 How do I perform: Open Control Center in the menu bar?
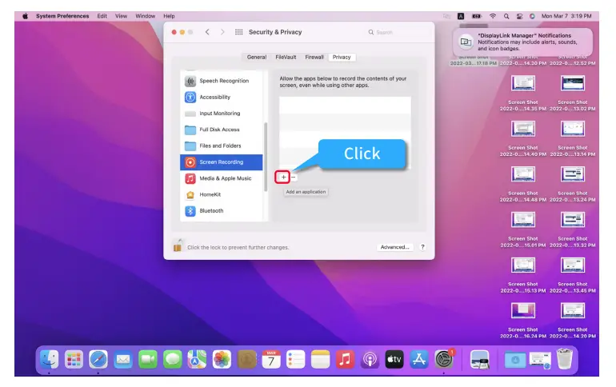pos(519,16)
